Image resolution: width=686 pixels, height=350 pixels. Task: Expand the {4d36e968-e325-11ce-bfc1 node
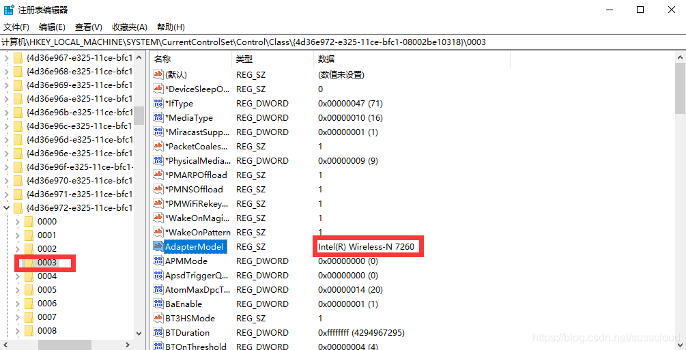(x=7, y=72)
